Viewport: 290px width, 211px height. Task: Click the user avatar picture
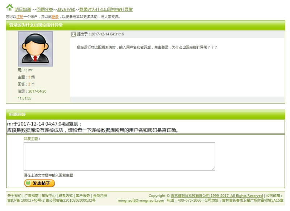[x=35, y=49]
